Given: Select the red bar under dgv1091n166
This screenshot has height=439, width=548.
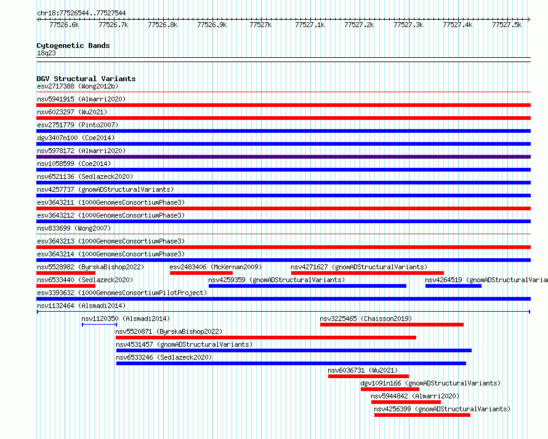Looking at the screenshot, I should coord(390,389).
